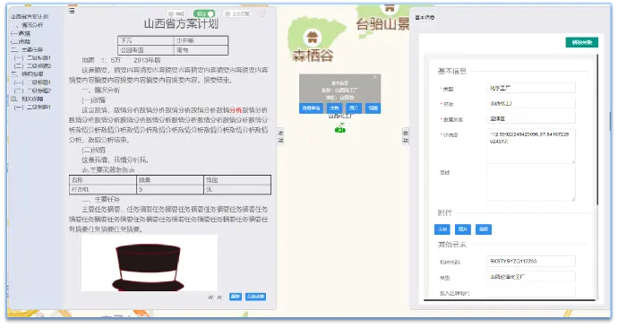618x328 pixels.
Task: Click the green button atop info panel
Action: click(x=582, y=42)
